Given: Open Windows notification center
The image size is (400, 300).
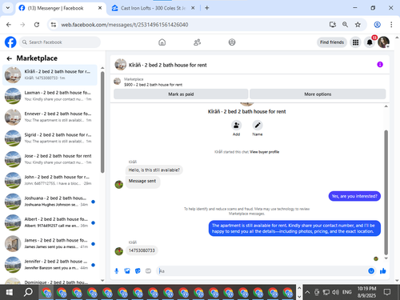Looking at the screenshot, I should 387,293.
